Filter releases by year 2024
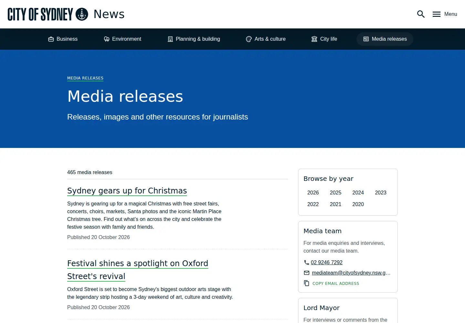Viewport: 465px width, 323px height. pyautogui.click(x=358, y=193)
